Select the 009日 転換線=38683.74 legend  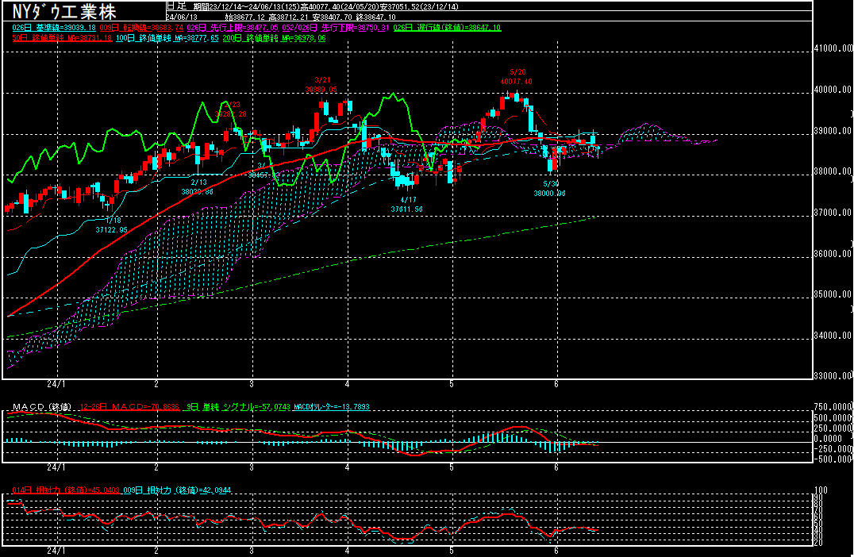141,27
